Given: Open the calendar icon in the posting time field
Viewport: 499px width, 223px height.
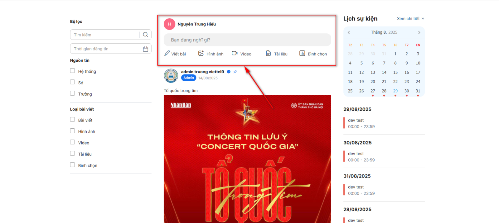Looking at the screenshot, I should [x=145, y=49].
